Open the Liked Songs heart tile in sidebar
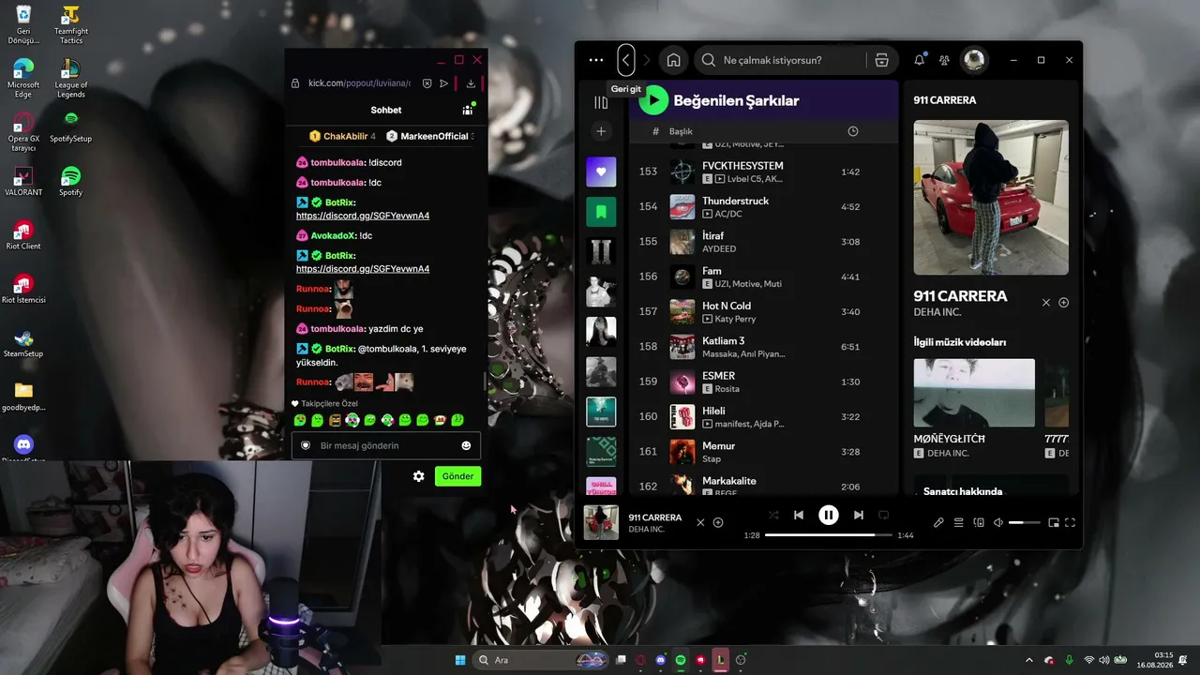 point(601,172)
